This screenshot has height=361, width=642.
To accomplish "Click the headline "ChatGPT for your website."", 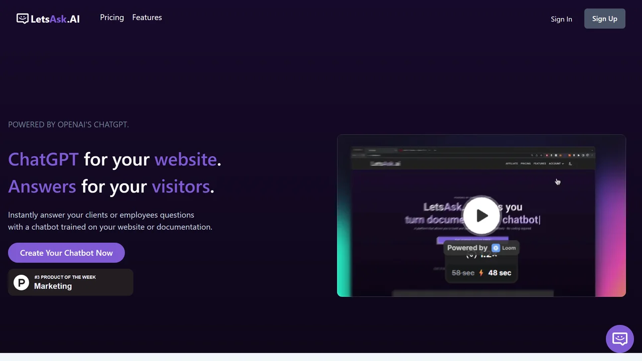I will (114, 159).
